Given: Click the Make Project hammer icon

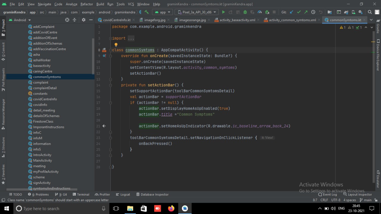Looking at the screenshot, I should click(146, 12).
